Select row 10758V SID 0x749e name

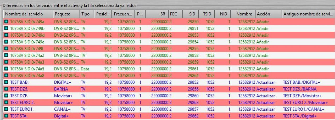tap(27, 42)
